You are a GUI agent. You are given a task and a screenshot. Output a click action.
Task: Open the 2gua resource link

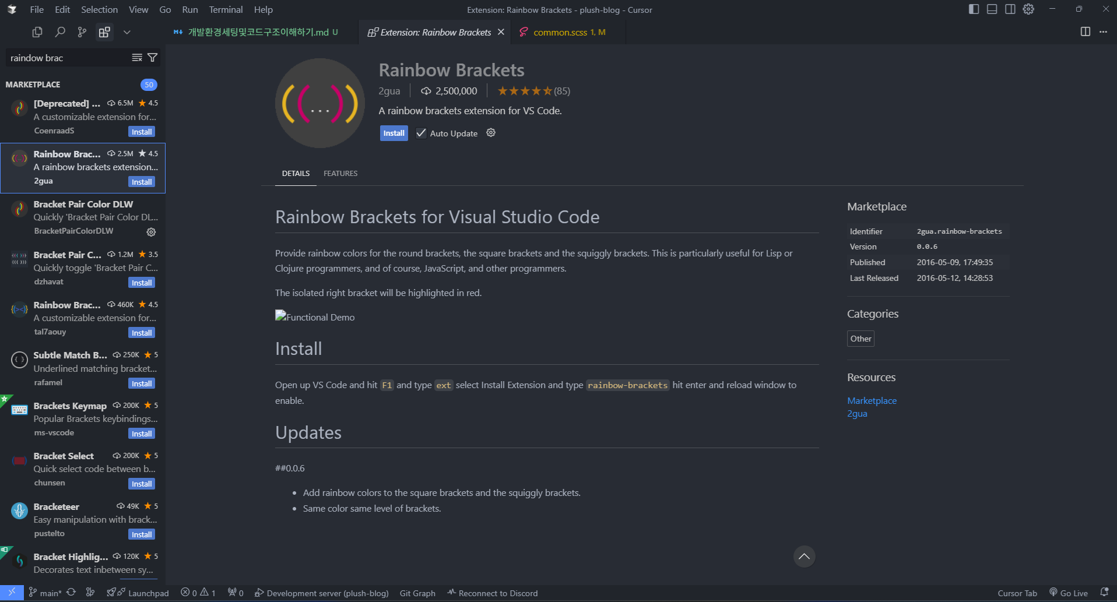857,414
